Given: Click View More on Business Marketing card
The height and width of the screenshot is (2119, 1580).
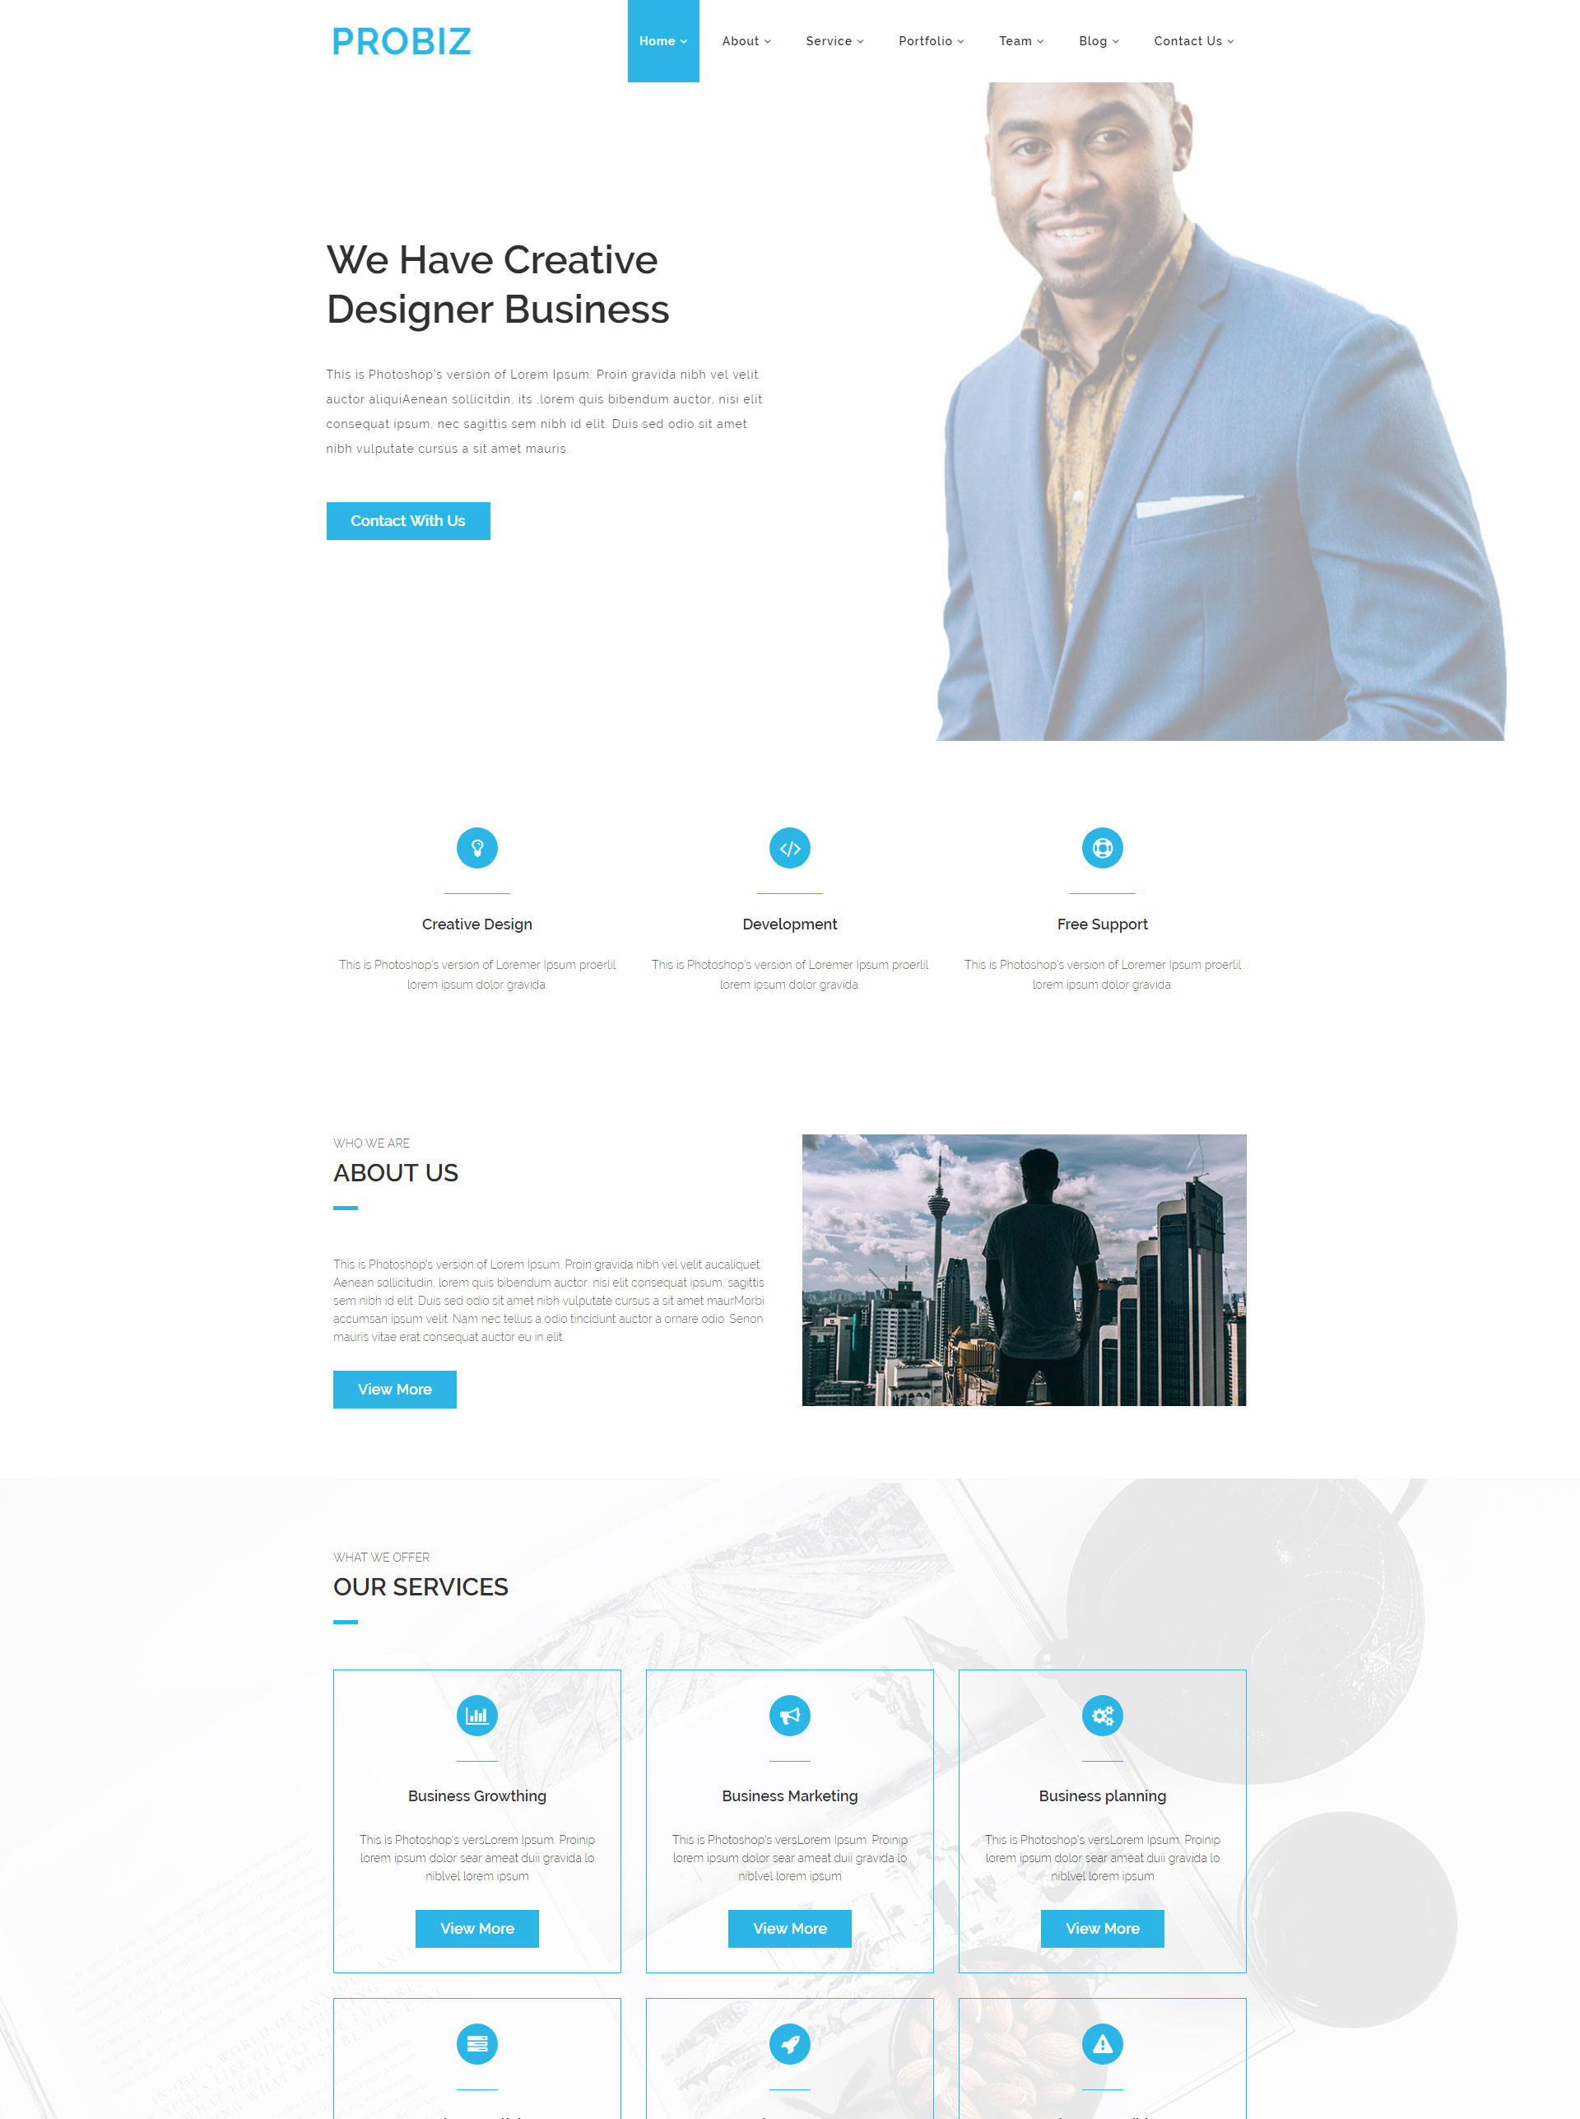Looking at the screenshot, I should (790, 1930).
